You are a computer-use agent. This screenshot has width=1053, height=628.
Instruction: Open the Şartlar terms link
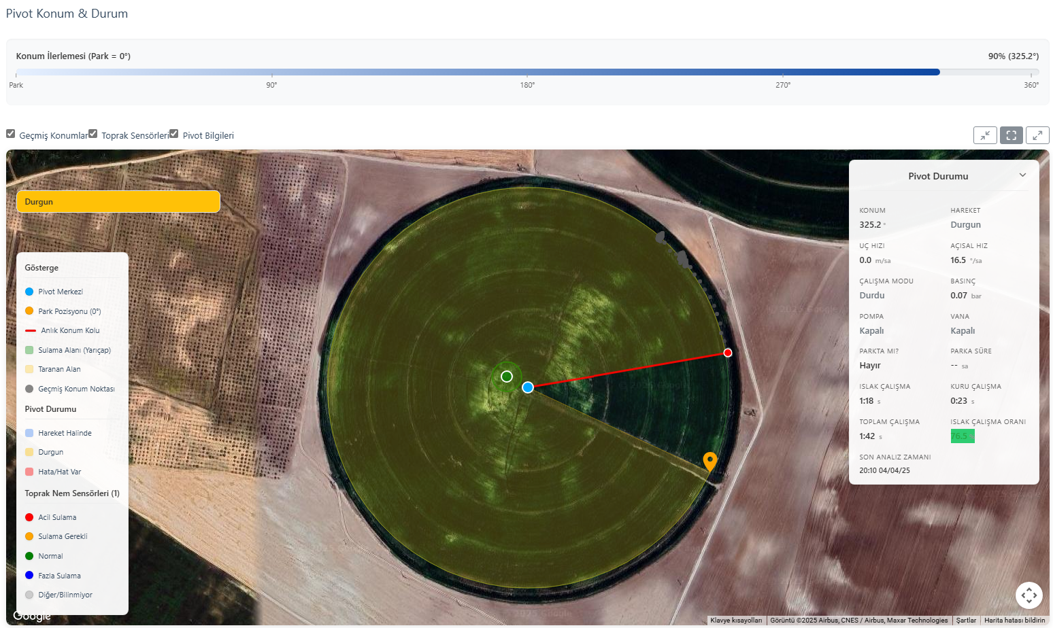[966, 621]
